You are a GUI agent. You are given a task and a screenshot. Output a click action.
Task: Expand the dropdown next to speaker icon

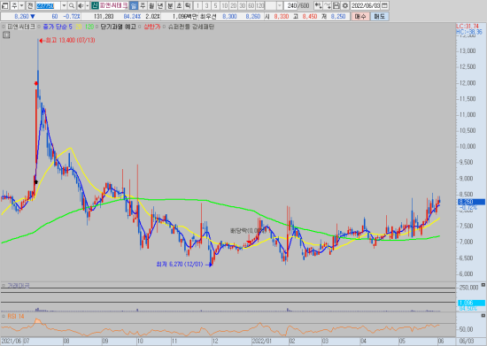pos(88,5)
